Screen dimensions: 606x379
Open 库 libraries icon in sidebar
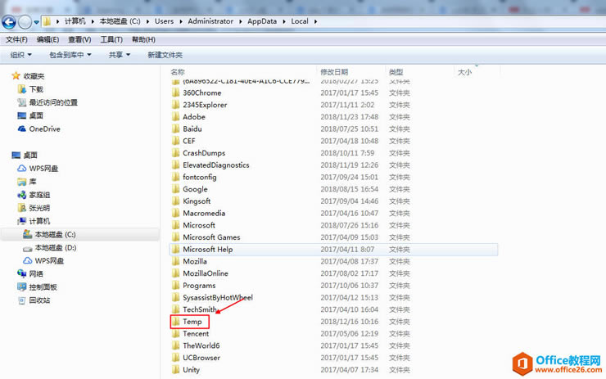pos(21,182)
